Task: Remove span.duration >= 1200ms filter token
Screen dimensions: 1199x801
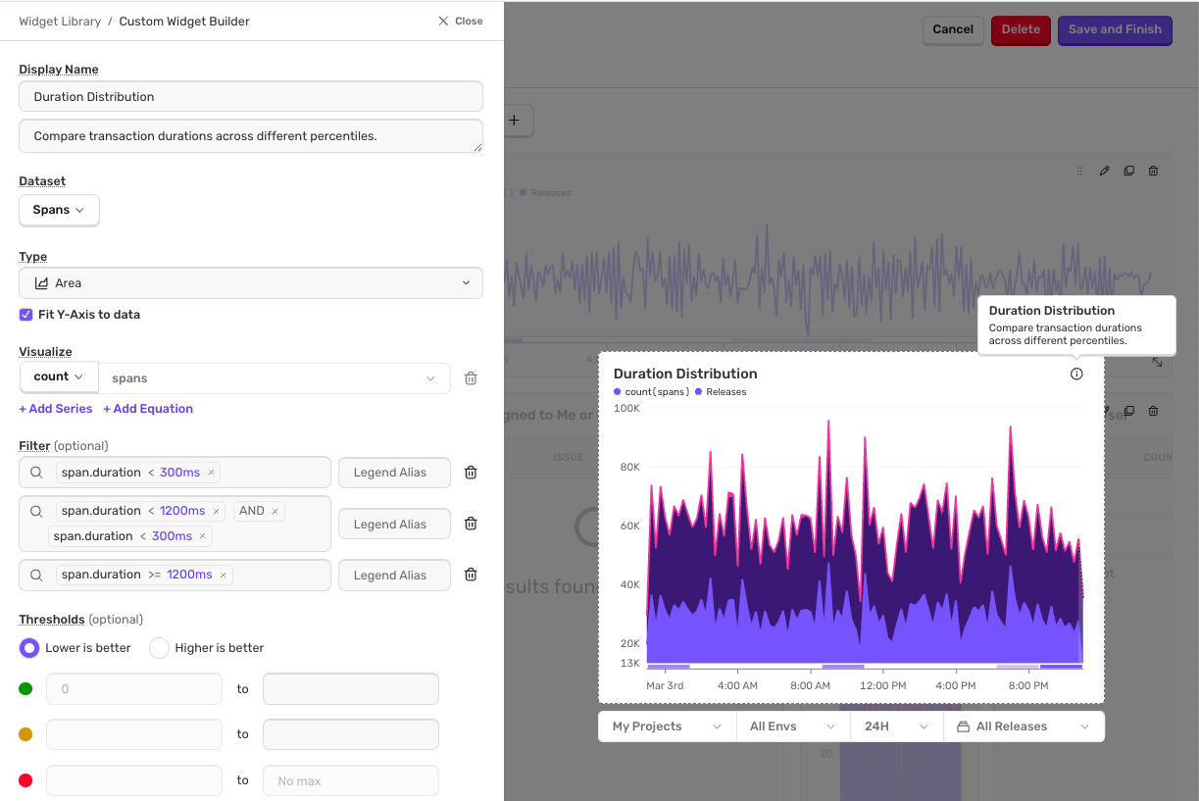Action: point(223,575)
